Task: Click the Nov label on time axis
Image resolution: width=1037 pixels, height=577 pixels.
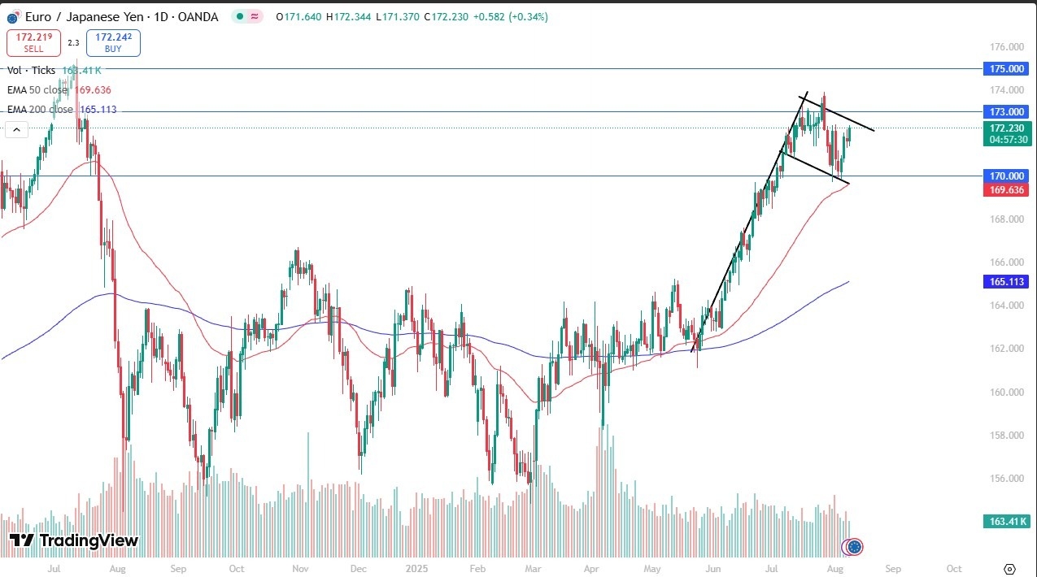Action: pyautogui.click(x=298, y=569)
